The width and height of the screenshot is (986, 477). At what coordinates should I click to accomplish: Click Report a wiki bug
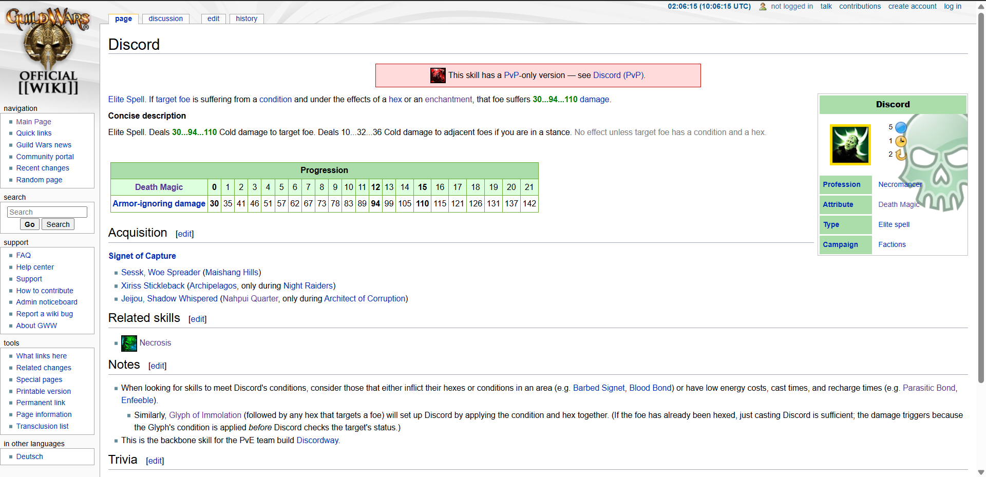tap(44, 314)
